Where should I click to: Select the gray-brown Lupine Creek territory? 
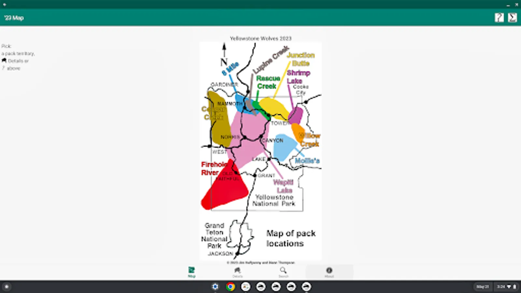click(250, 106)
